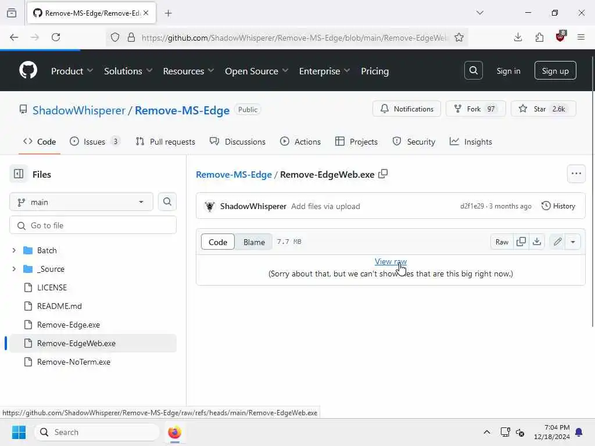Copy raw file contents icon
Viewport: 595px width, 446px height.
pyautogui.click(x=521, y=242)
